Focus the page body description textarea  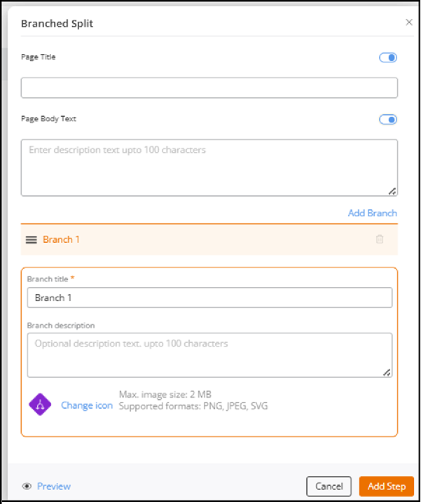tap(209, 167)
